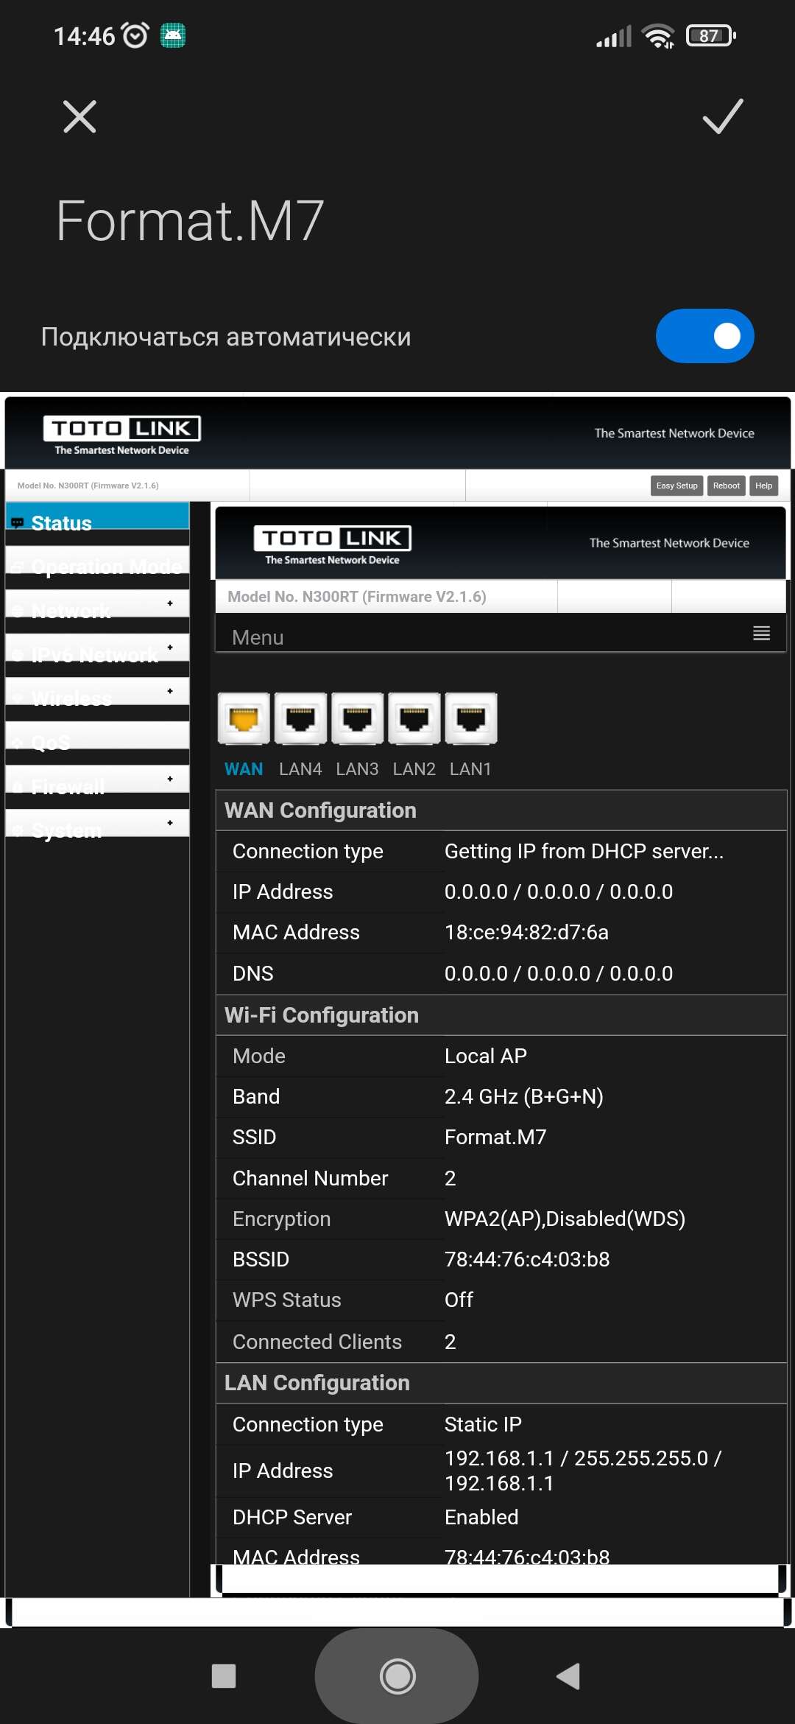Click WAN MAC value 18:ce:94:82:d7:6a
This screenshot has width=795, height=1724.
526,932
